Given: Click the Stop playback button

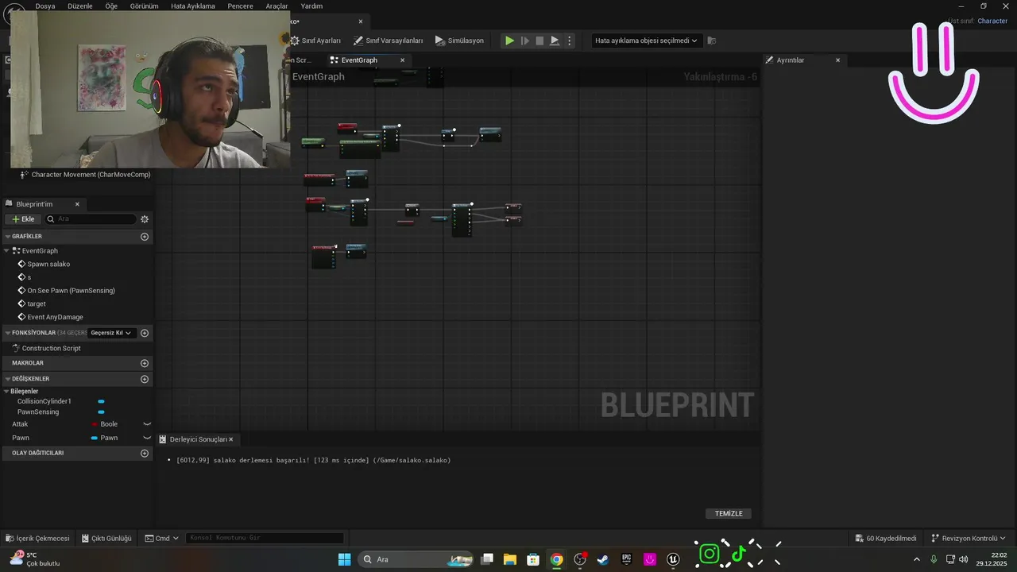Looking at the screenshot, I should (x=539, y=41).
